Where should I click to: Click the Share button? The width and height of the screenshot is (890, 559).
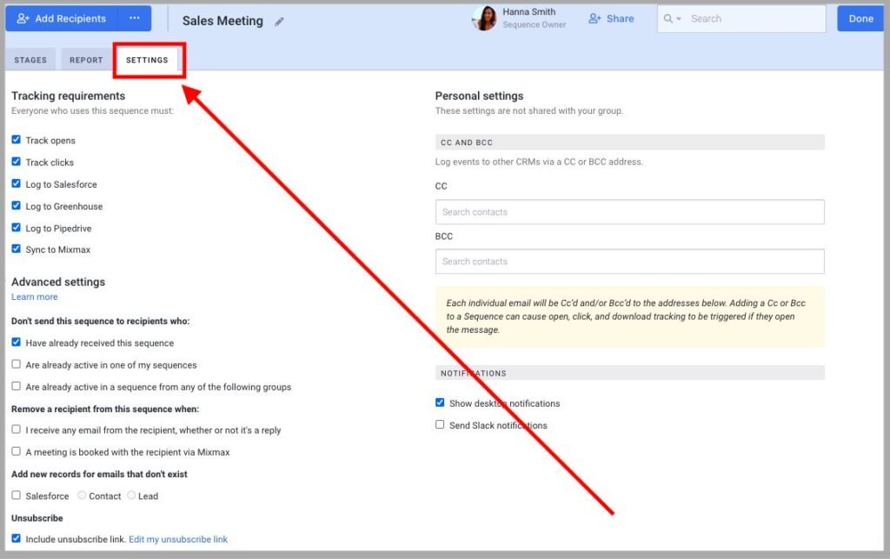[611, 19]
